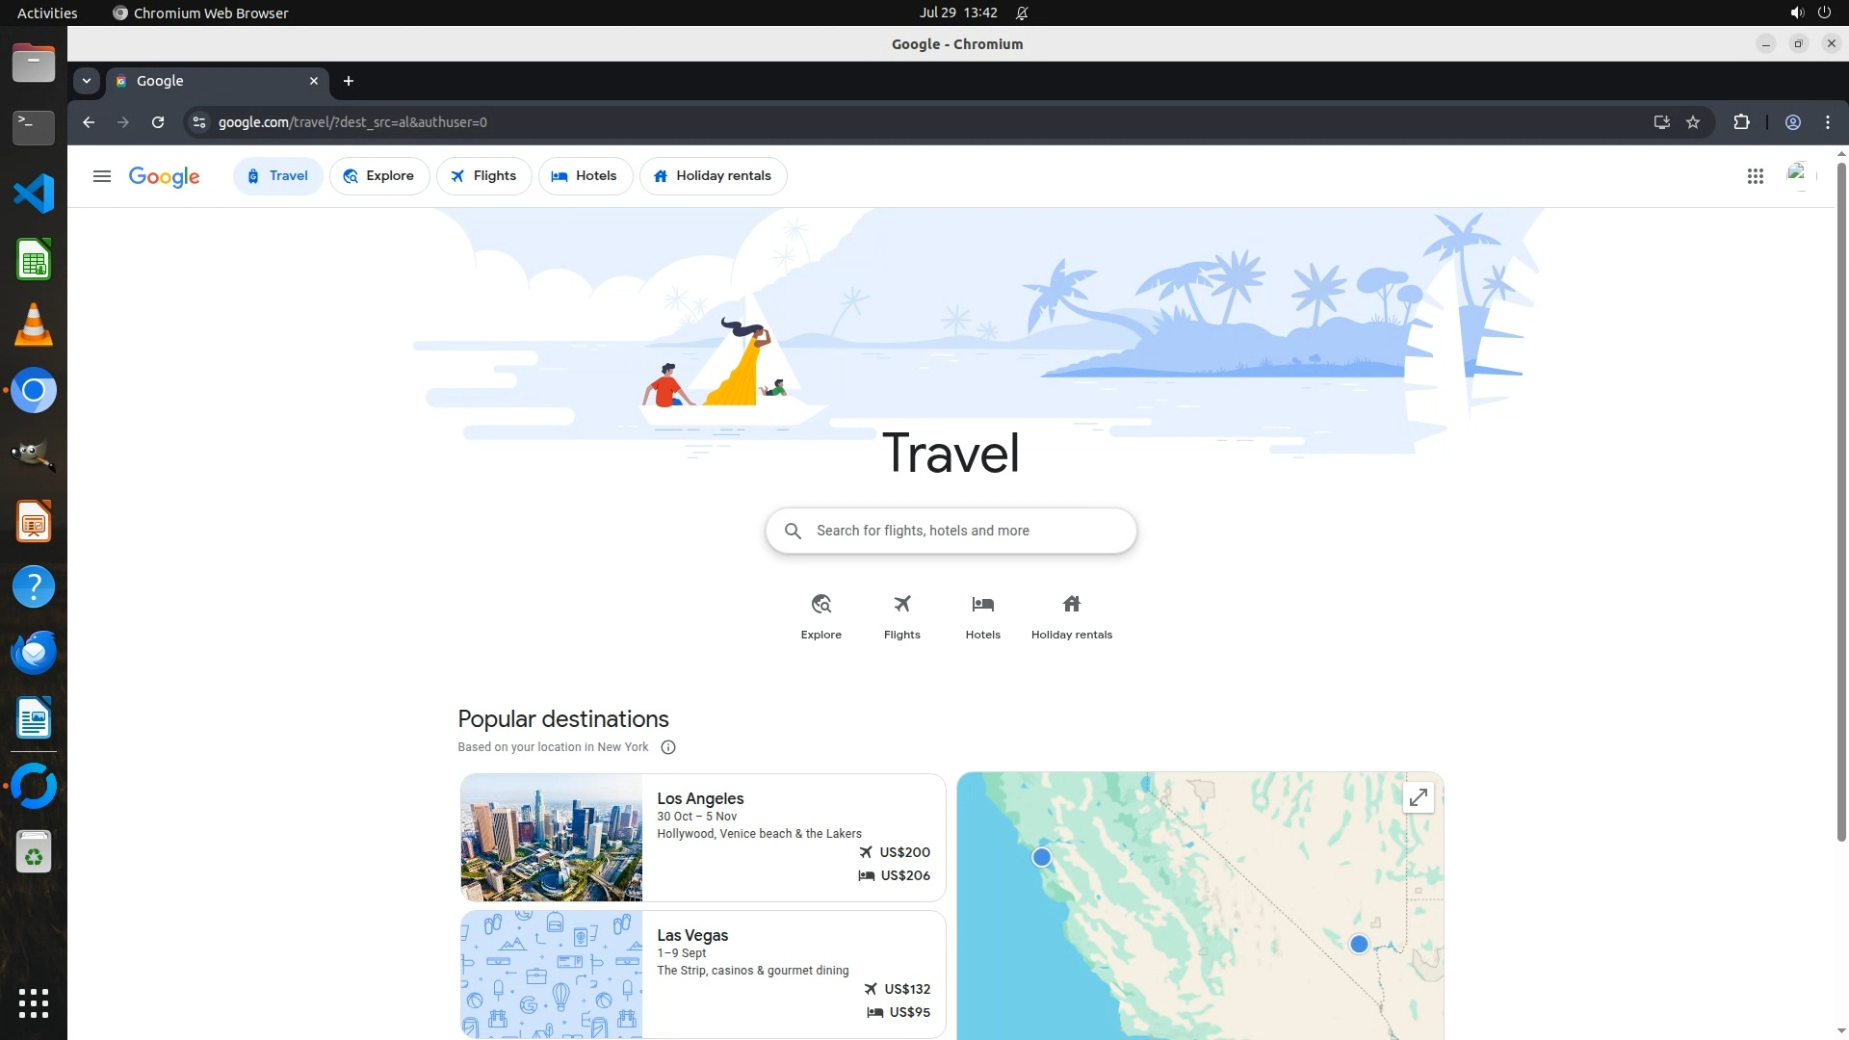Select the Hotels tab in top navigation
1849x1040 pixels.
click(585, 176)
